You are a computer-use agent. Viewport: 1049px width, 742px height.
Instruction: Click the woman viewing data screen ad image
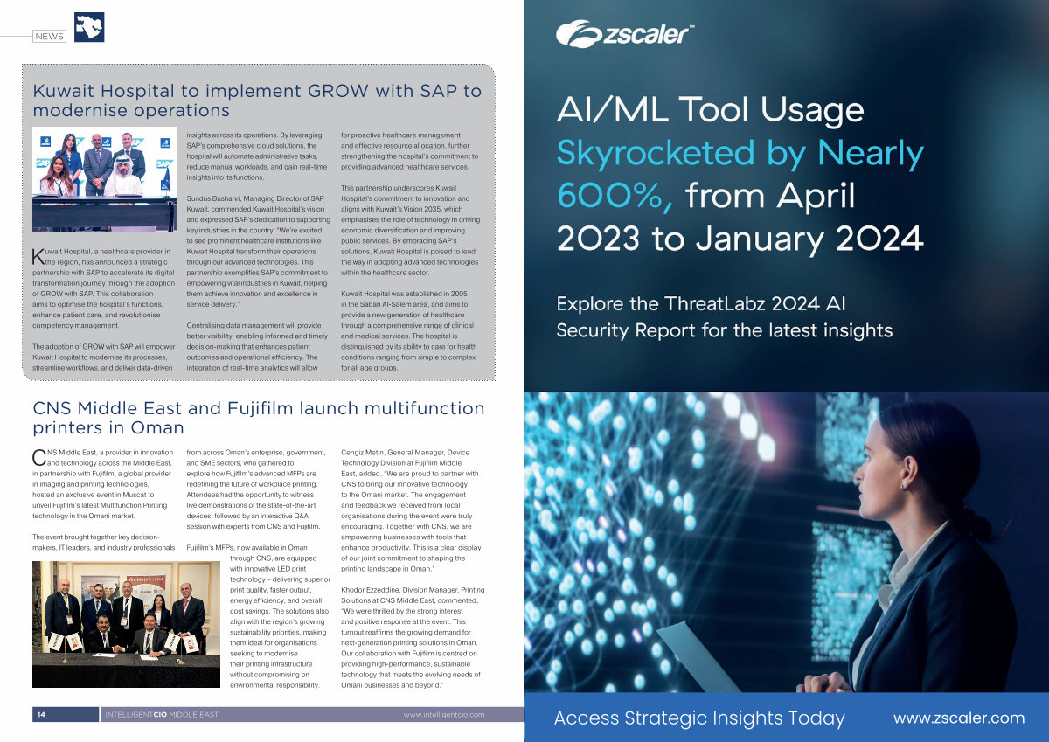(787, 542)
